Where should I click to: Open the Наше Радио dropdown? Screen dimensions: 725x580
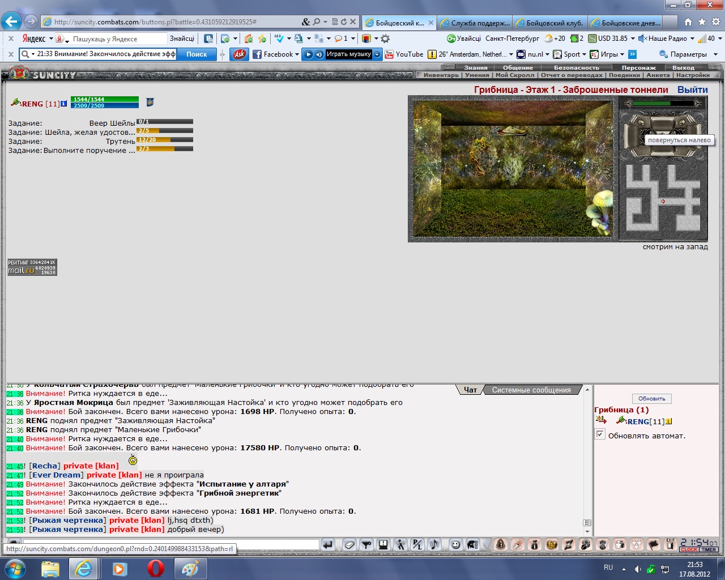(692, 39)
